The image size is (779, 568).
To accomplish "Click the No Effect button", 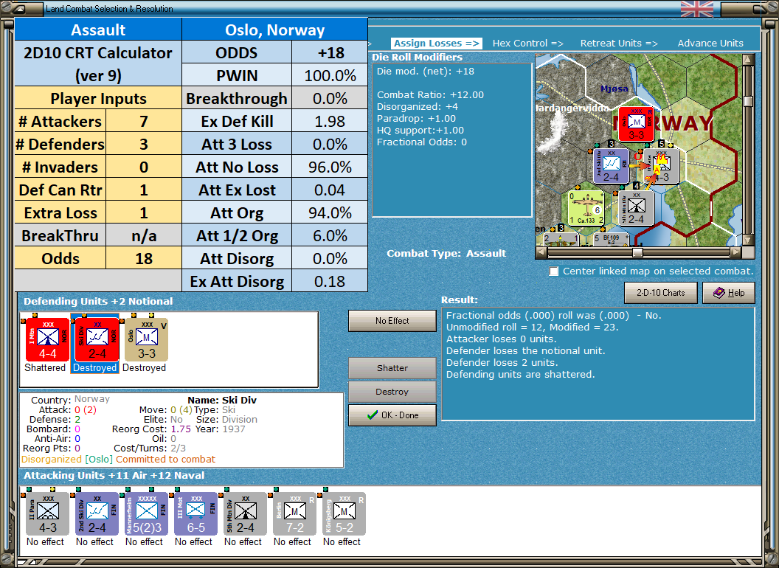I will click(x=392, y=321).
